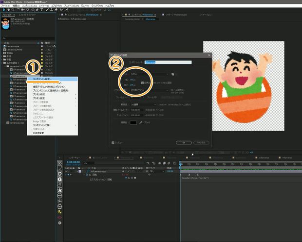The image size is (302, 242).
Task: Click the yellow key icon in side panel
Action: (x=60, y=212)
